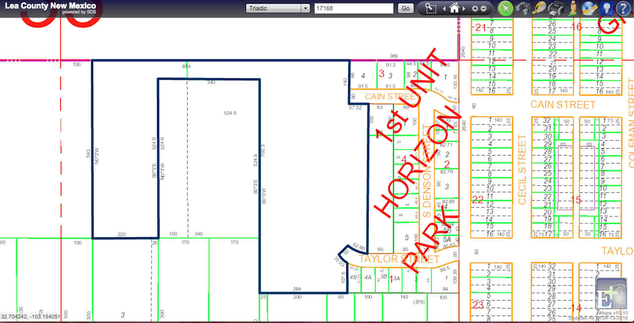
Task: Expand the back navigation arrow
Action: pos(443,8)
